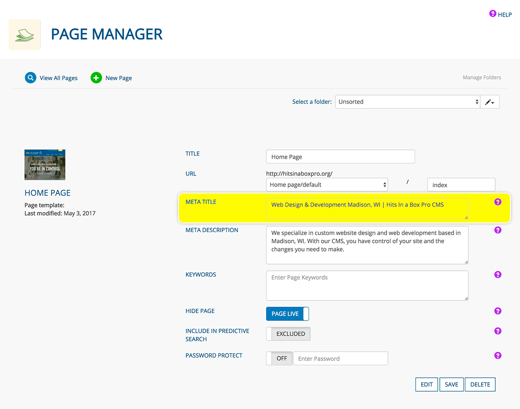Open help icon for Meta Description
This screenshot has width=520, height=409.
498,230
